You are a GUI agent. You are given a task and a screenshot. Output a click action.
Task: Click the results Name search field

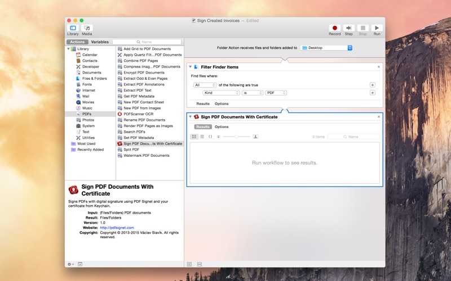(353, 137)
